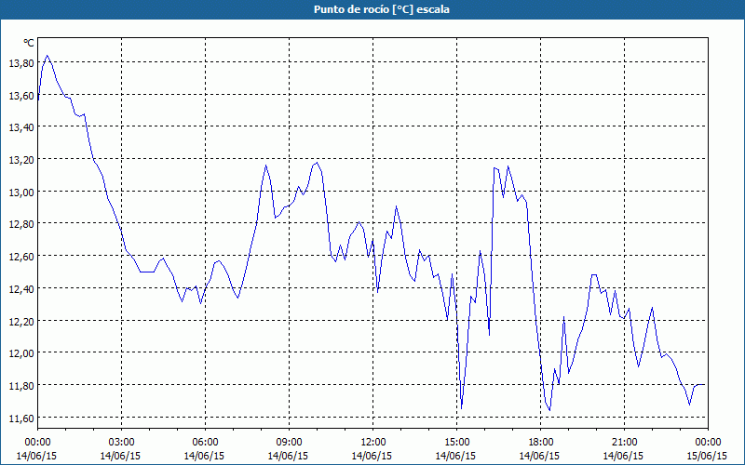The height and width of the screenshot is (465, 745).
Task: Click the 14/06/15 date under 12:00
Action: pos(372,456)
